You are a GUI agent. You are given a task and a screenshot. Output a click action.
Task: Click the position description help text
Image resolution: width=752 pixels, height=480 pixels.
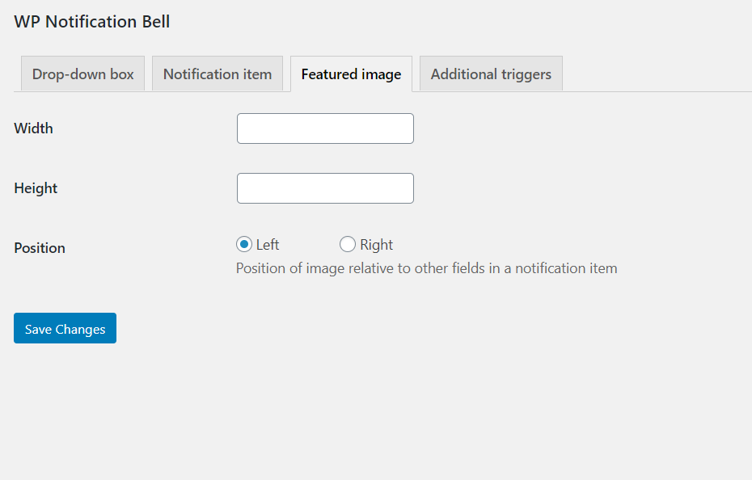(427, 268)
